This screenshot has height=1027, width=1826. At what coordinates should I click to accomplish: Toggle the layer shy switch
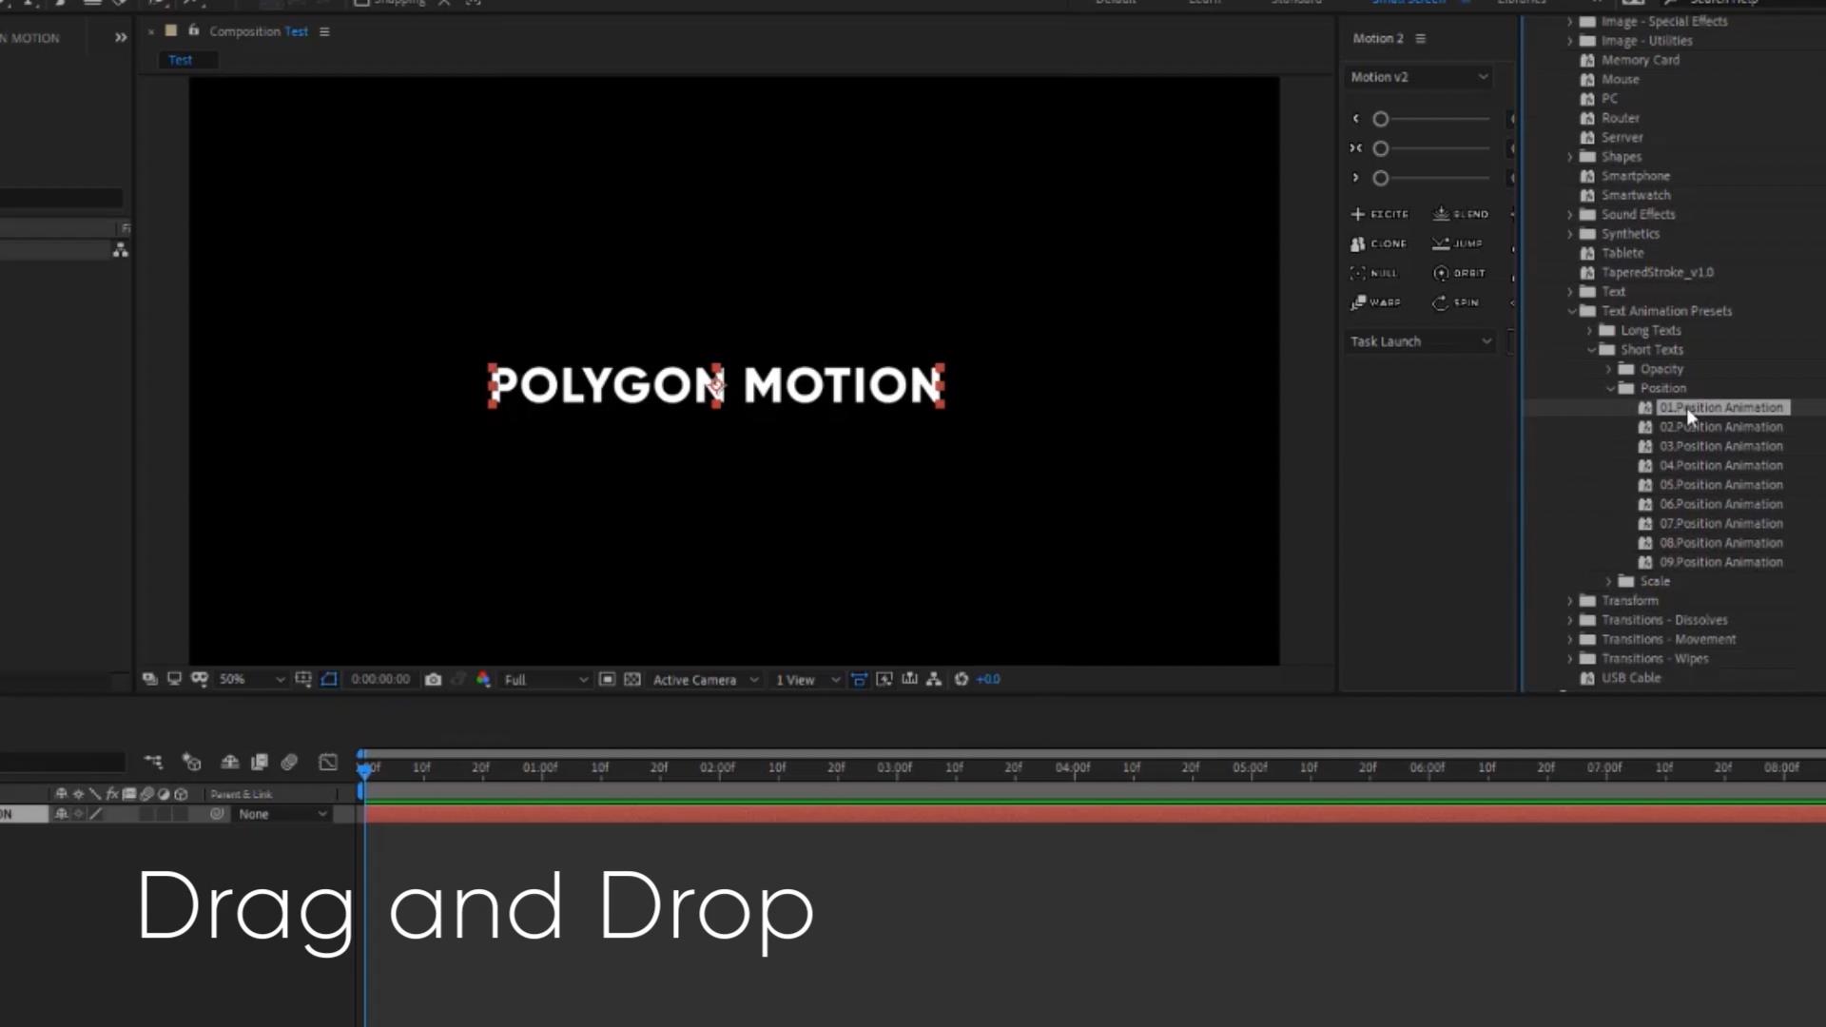point(62,814)
